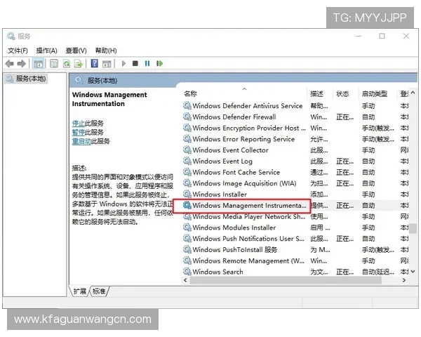421x337 pixels.
Task: Click the 重启动 link to restart the service
Action: click(81, 141)
